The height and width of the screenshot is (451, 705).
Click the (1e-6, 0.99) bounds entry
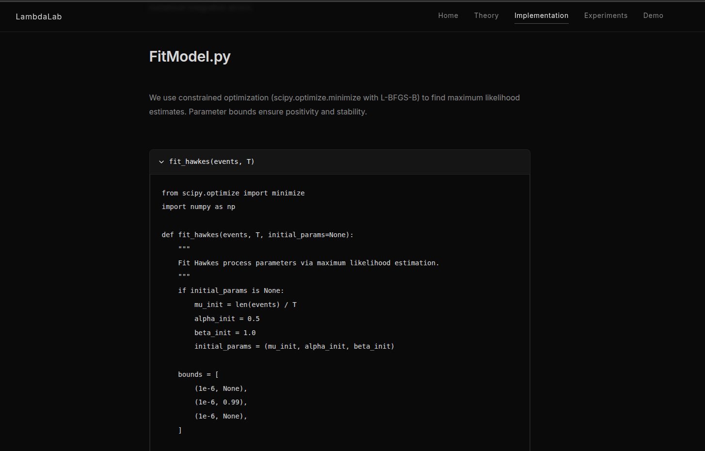(x=221, y=402)
